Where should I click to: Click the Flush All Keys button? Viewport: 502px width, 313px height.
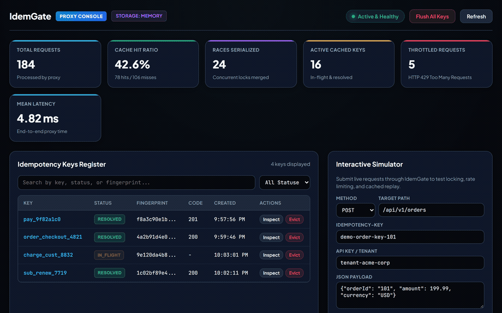[432, 16]
